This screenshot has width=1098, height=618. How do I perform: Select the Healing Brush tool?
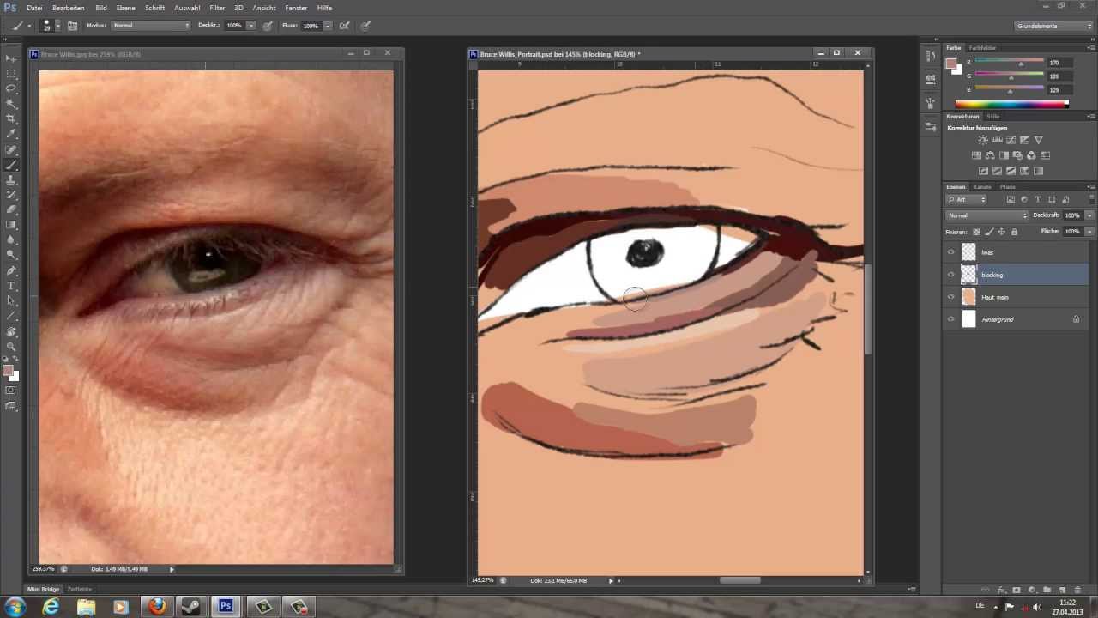point(11,150)
